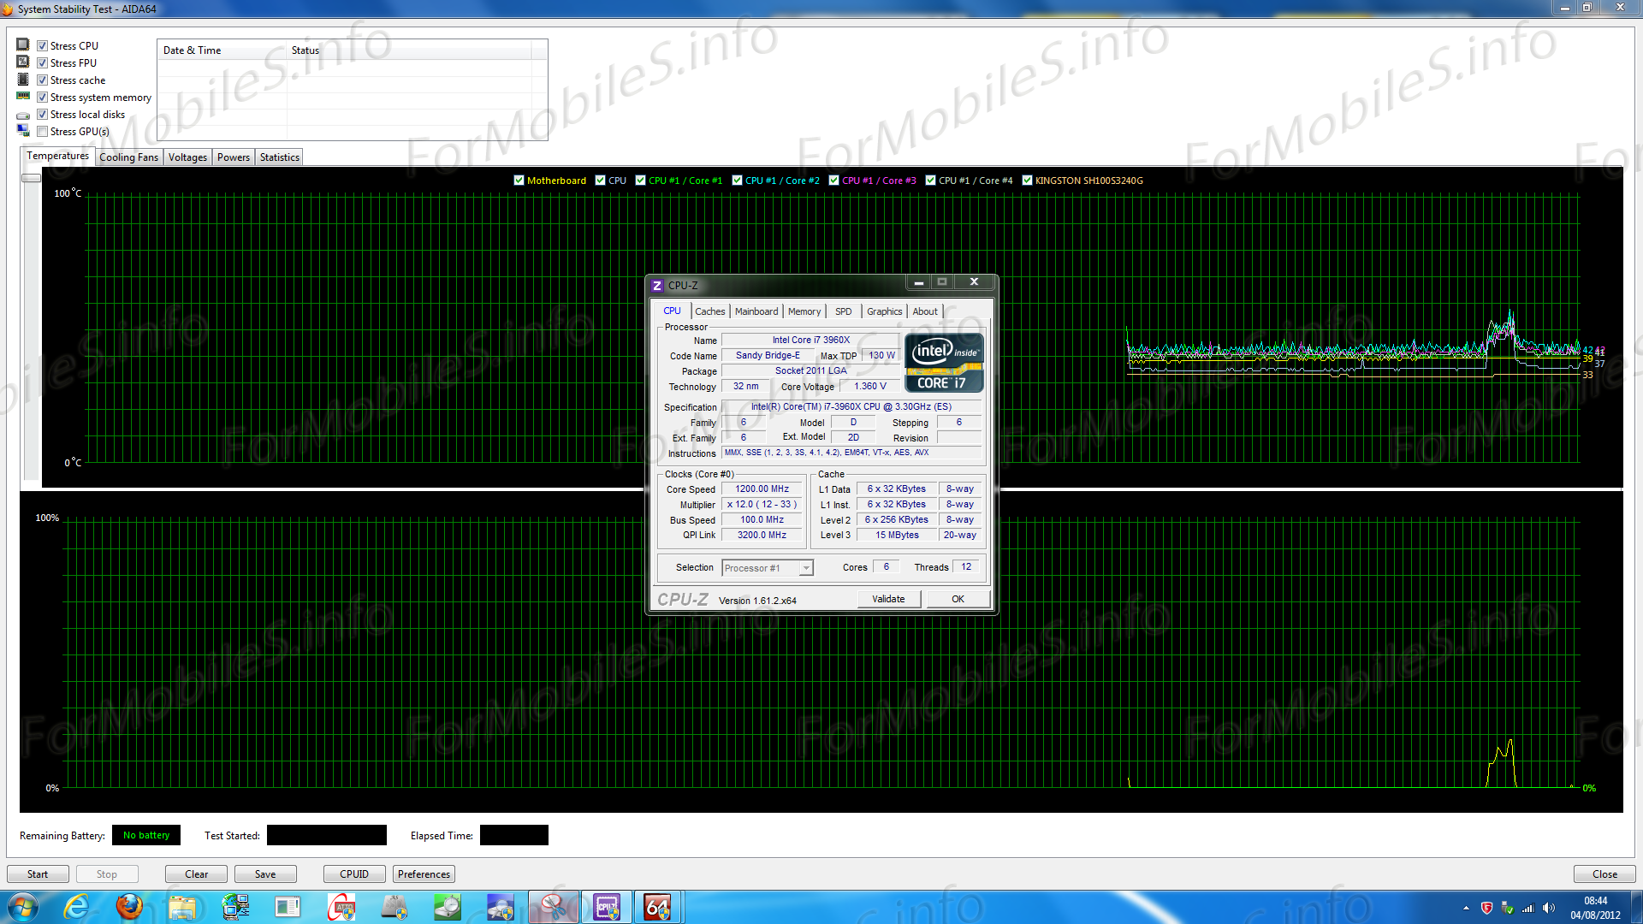Click the Windows Start orb
The width and height of the screenshot is (1643, 924).
tap(22, 907)
